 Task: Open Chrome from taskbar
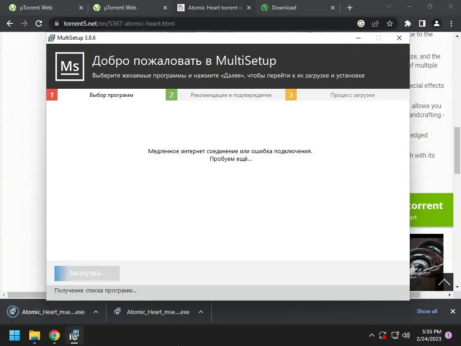click(x=54, y=335)
